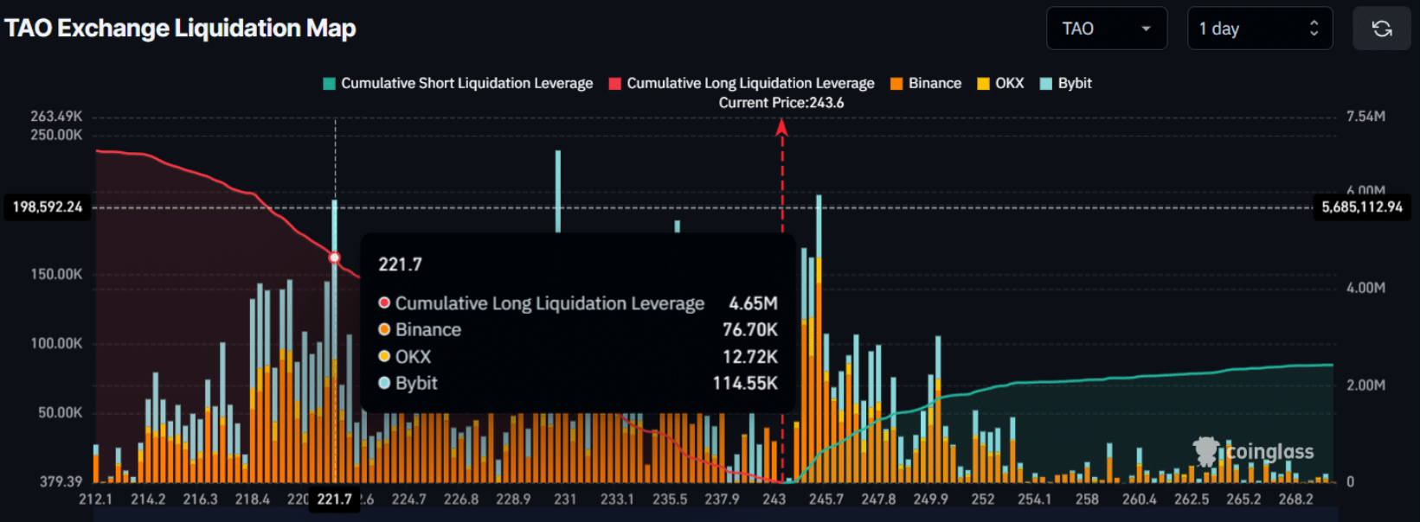Click the tall Bybit bar near 231
This screenshot has height=522, width=1420.
[558, 190]
